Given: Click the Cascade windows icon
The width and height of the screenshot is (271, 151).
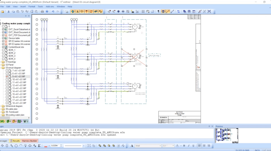Looking at the screenshot, I should coord(184,12).
